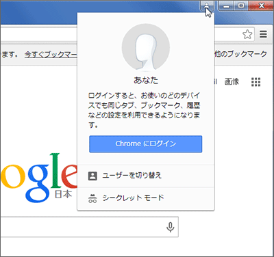Click the switch user person icon

tap(92, 176)
